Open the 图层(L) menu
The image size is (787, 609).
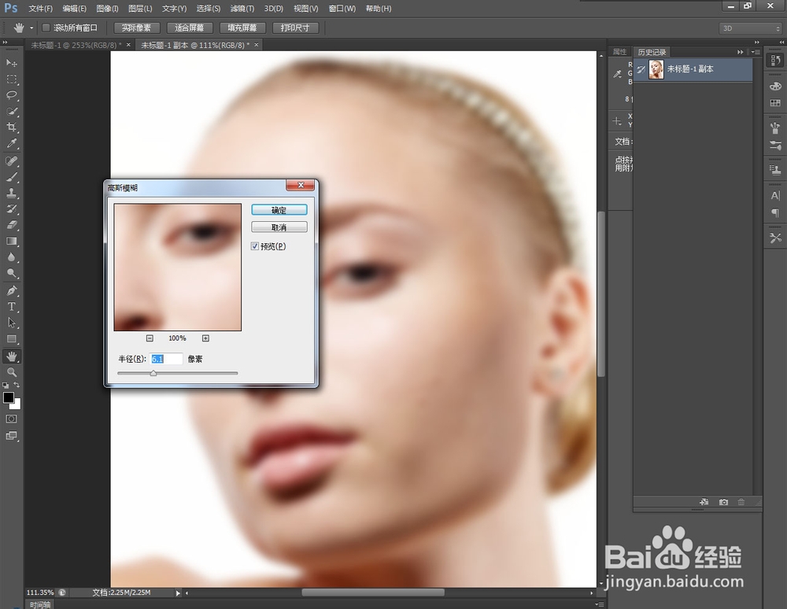pyautogui.click(x=141, y=9)
